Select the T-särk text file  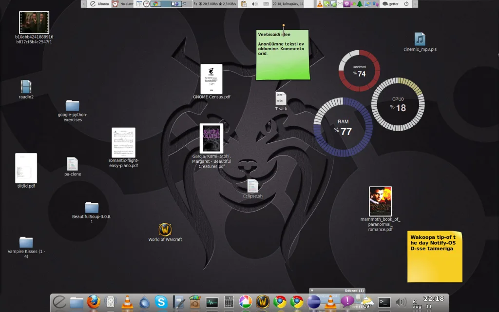[281, 98]
